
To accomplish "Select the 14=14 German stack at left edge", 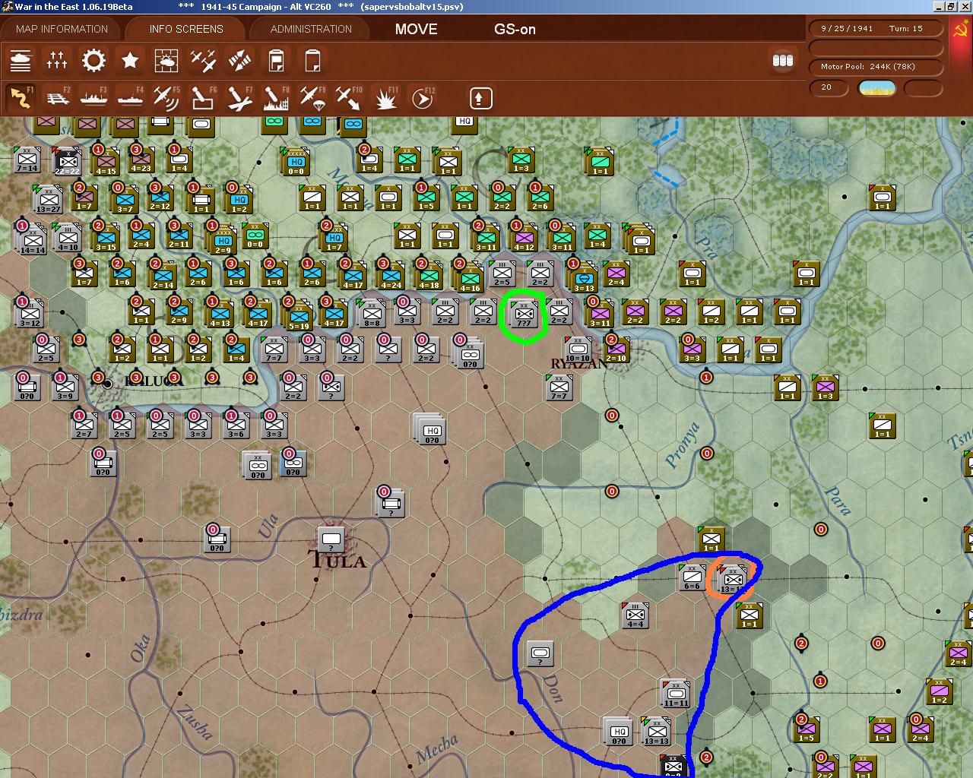I will pyautogui.click(x=30, y=239).
